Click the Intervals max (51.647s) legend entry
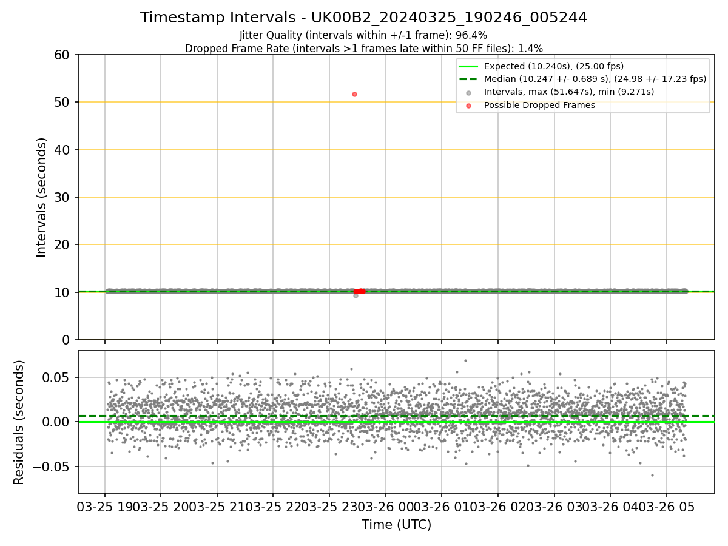This screenshot has width=728, height=546. (569, 92)
